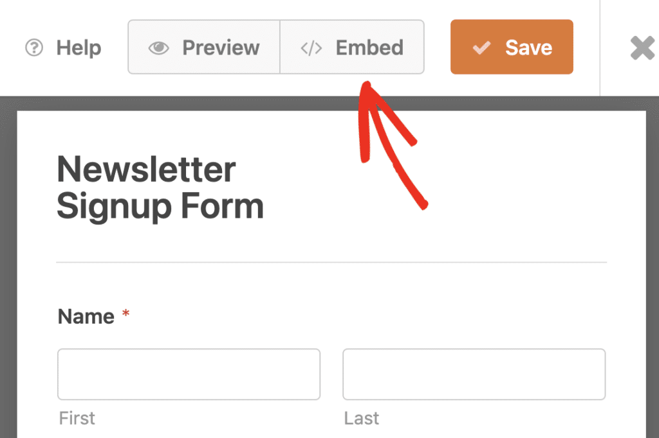Click the Help question mark icon
The image size is (659, 438).
pos(33,48)
